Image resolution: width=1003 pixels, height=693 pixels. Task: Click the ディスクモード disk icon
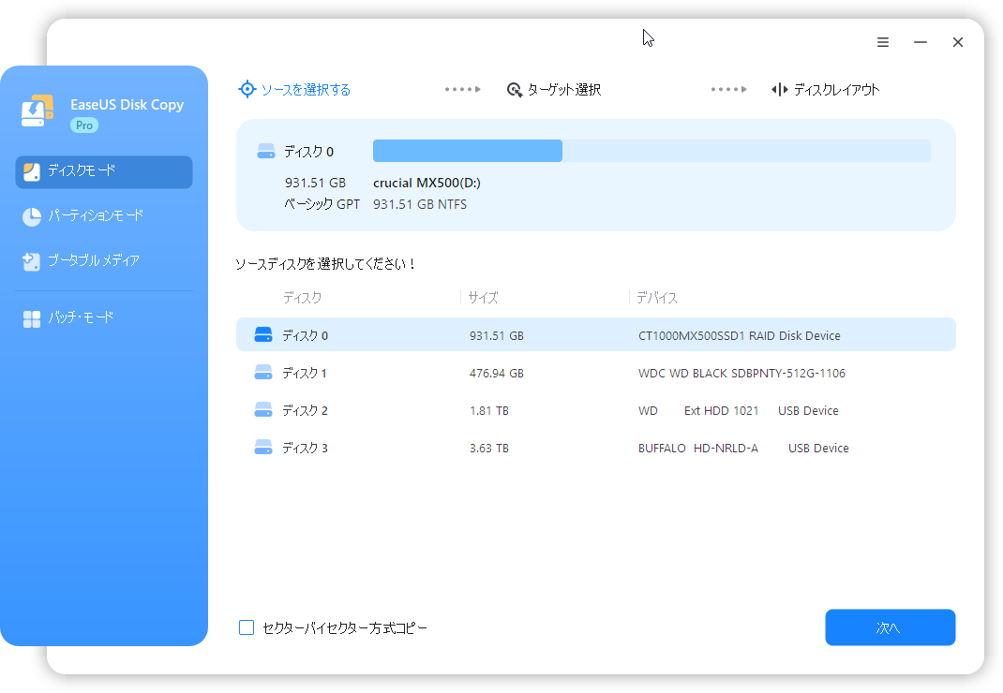coord(31,171)
